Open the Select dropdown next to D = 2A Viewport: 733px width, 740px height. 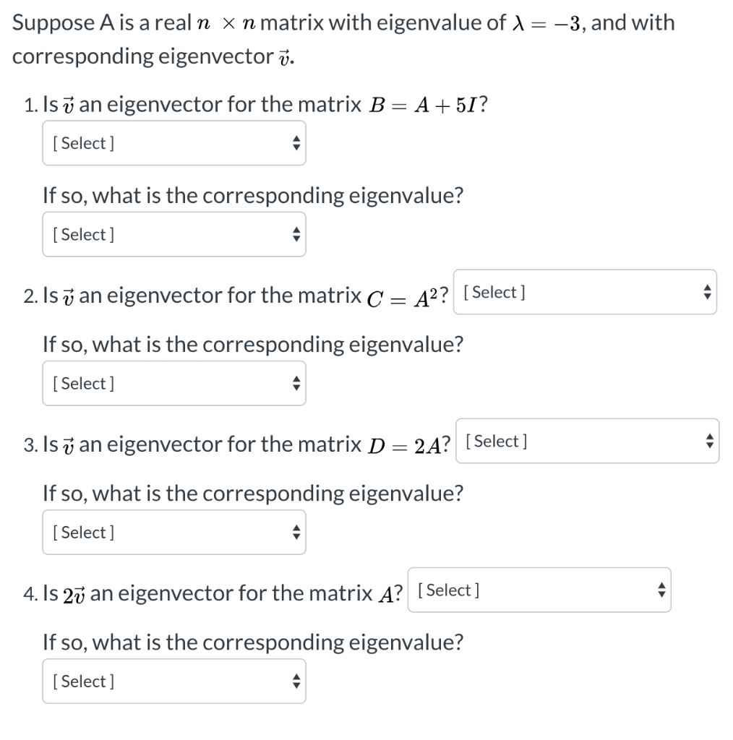click(586, 441)
